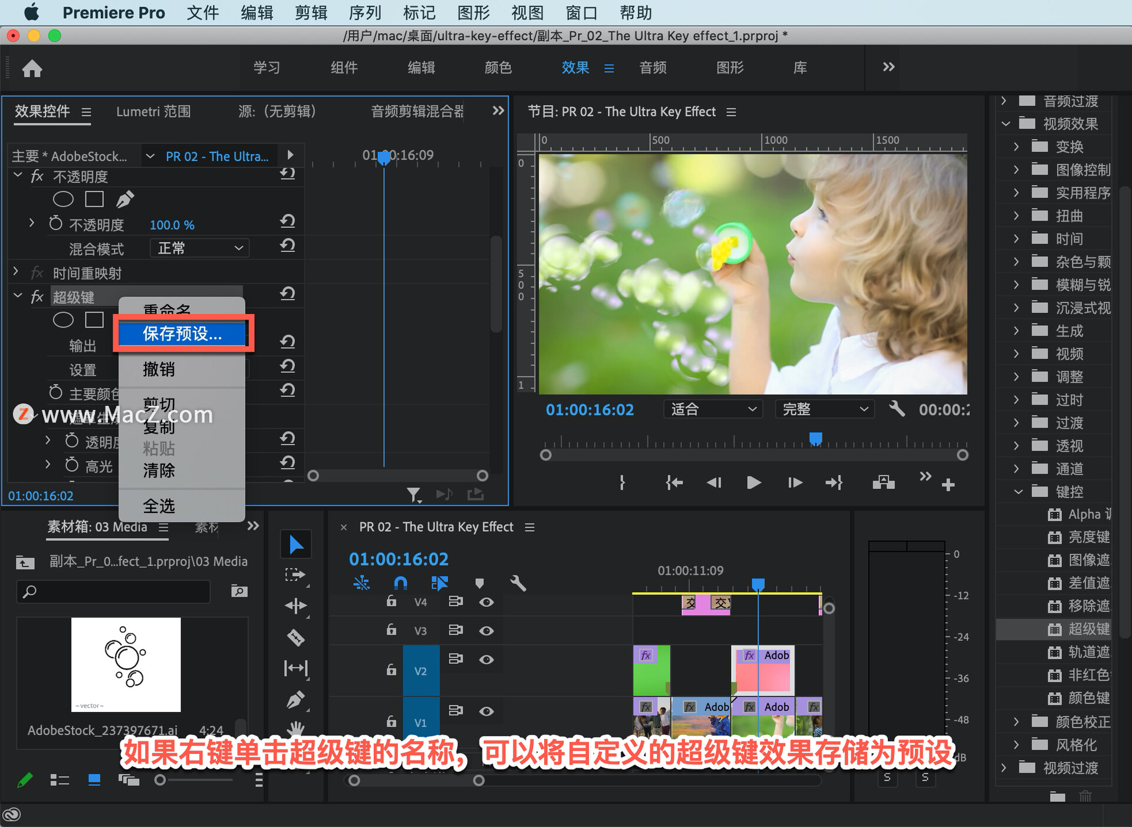Show more workspaces double chevron
The height and width of the screenshot is (827, 1132).
pyautogui.click(x=889, y=67)
